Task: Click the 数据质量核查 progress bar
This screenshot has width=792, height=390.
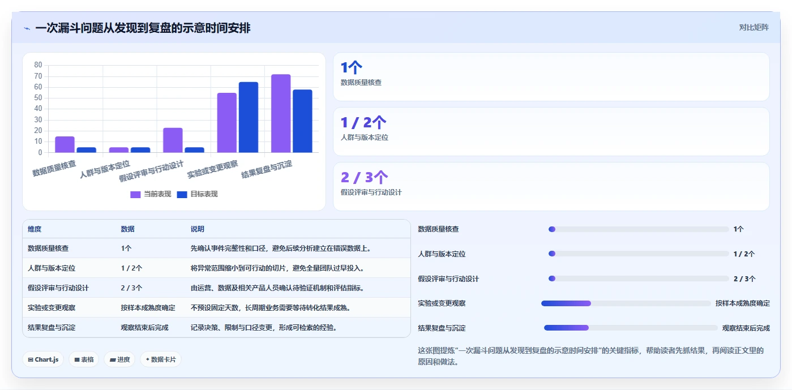Action: tap(639, 229)
